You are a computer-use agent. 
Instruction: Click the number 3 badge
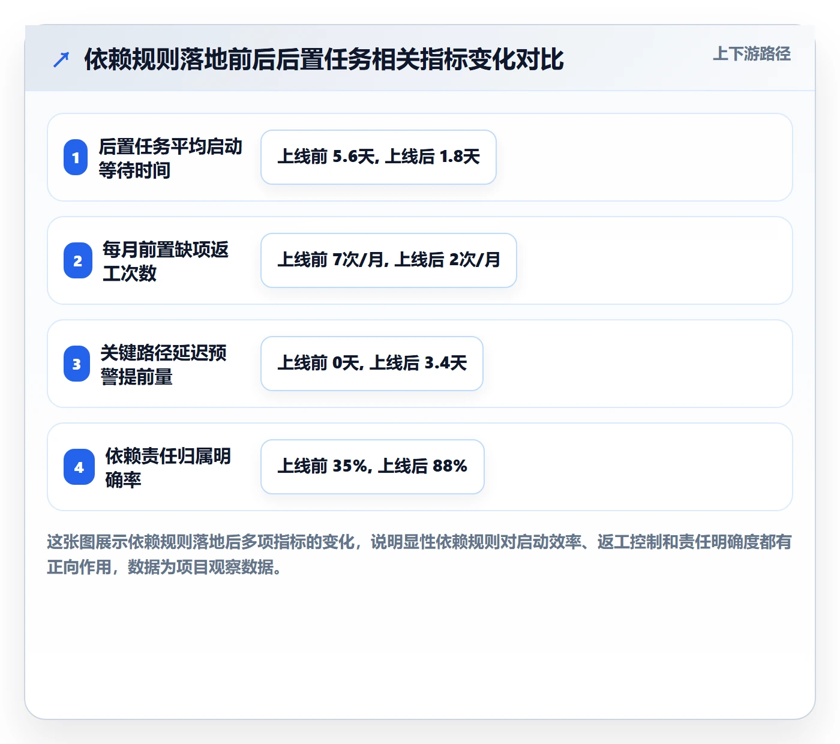pyautogui.click(x=77, y=364)
